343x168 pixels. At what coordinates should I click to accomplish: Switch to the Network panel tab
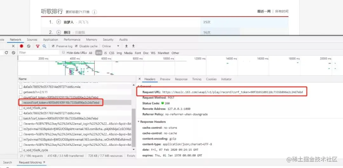(16, 40)
